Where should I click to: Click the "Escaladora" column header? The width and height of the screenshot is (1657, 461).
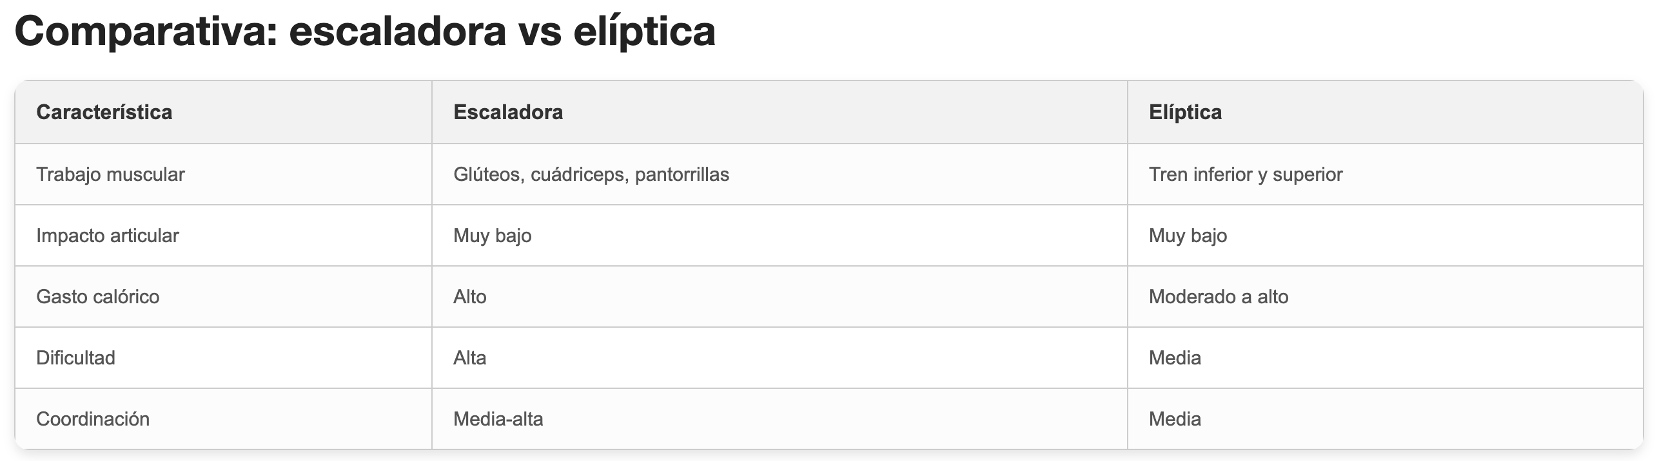click(x=507, y=112)
